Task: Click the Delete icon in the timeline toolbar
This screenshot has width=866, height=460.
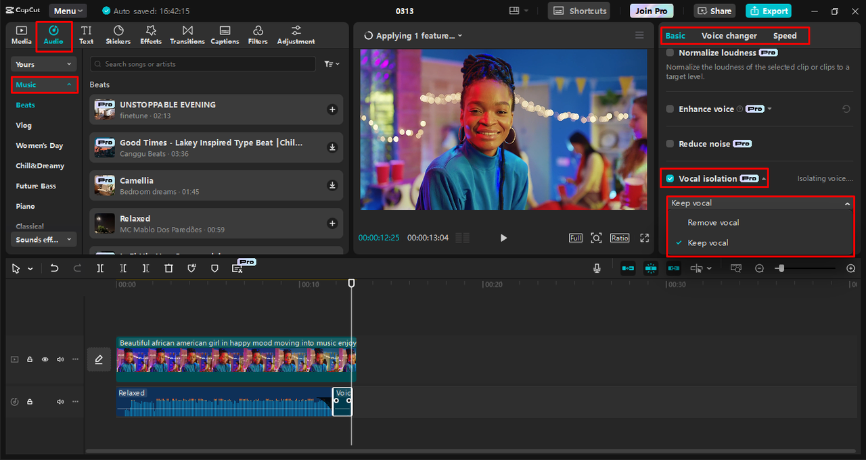Action: pyautogui.click(x=168, y=268)
